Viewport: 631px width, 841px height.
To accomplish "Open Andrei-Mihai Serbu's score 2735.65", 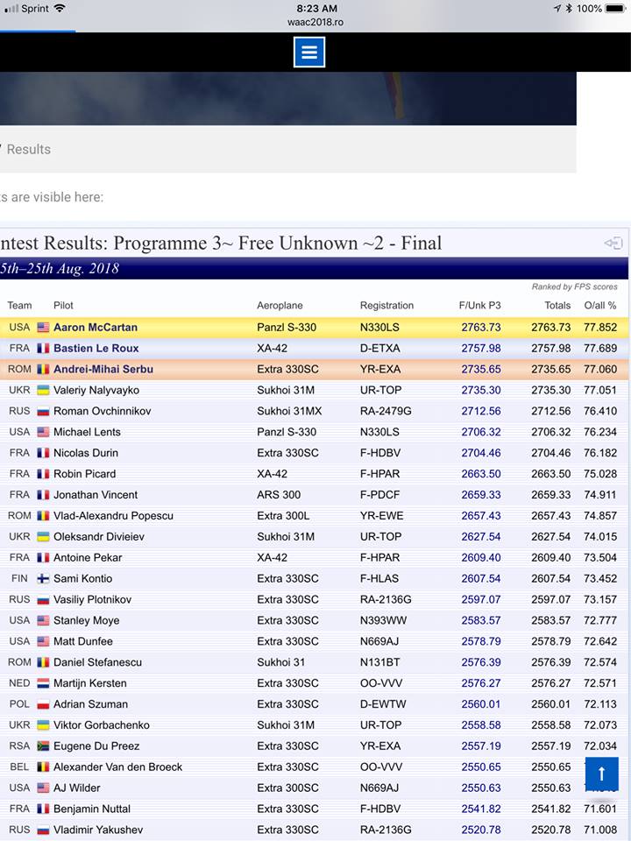I will click(481, 369).
